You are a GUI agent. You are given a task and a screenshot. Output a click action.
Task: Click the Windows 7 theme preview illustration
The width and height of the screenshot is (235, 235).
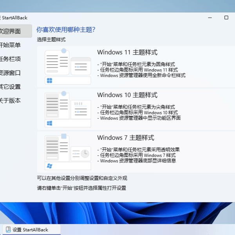pos(68,152)
